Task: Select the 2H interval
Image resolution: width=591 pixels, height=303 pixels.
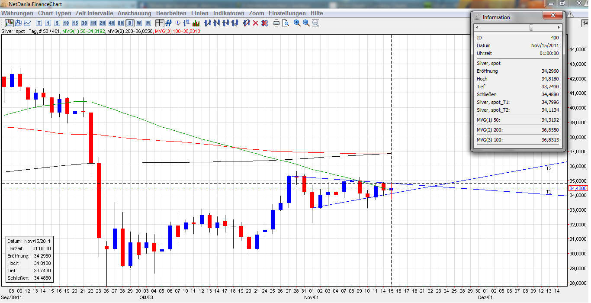Action: point(103,23)
